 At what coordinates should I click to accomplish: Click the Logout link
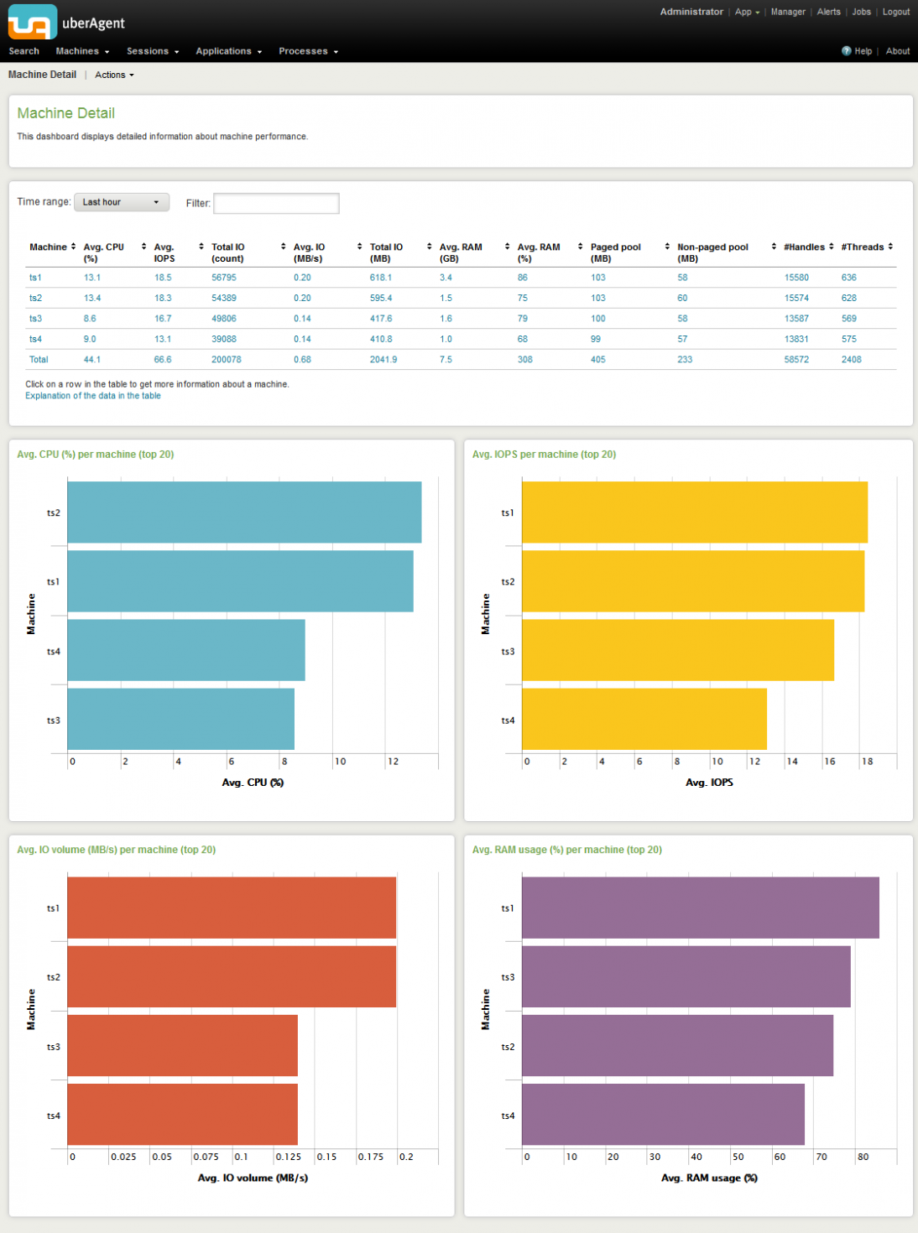pyautogui.click(x=895, y=13)
